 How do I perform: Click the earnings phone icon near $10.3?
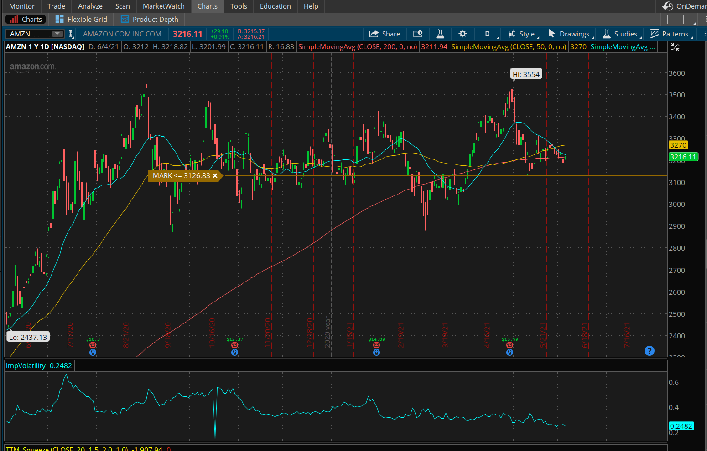(93, 345)
